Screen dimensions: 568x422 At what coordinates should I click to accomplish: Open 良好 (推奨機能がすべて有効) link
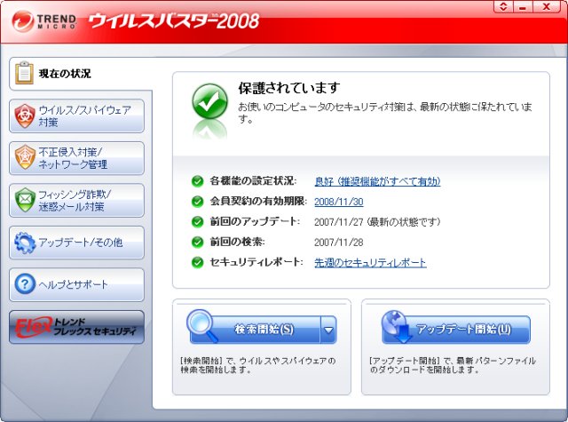coord(377,181)
